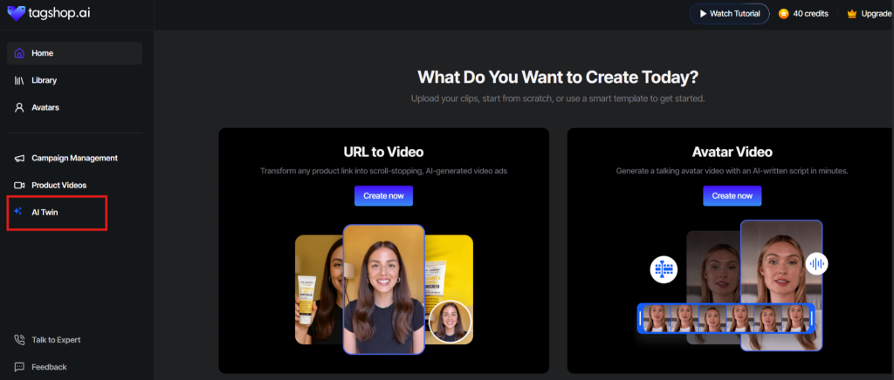Click the Campaign Management megaphone icon

tap(19, 158)
